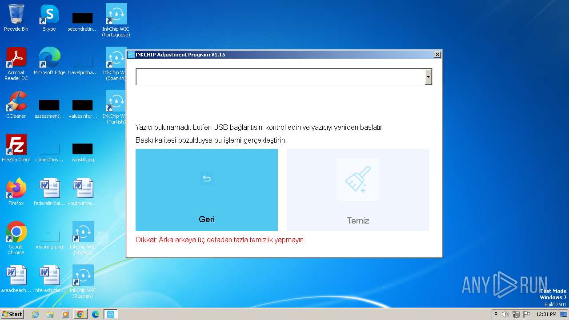The image size is (569, 320).
Task: Open InkChip WIC (Russian) shortcut
Action: tap(83, 282)
